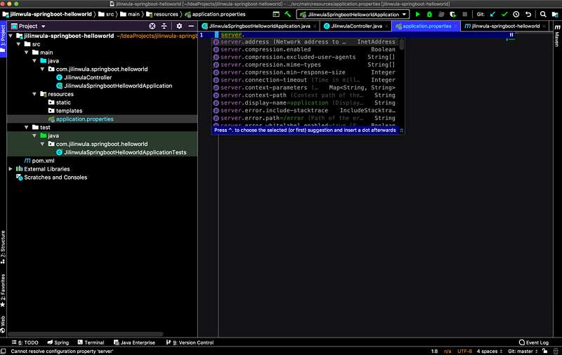This screenshot has height=355, width=562.
Task: Choose the server.compression.enabled suggestion
Action: 304,49
